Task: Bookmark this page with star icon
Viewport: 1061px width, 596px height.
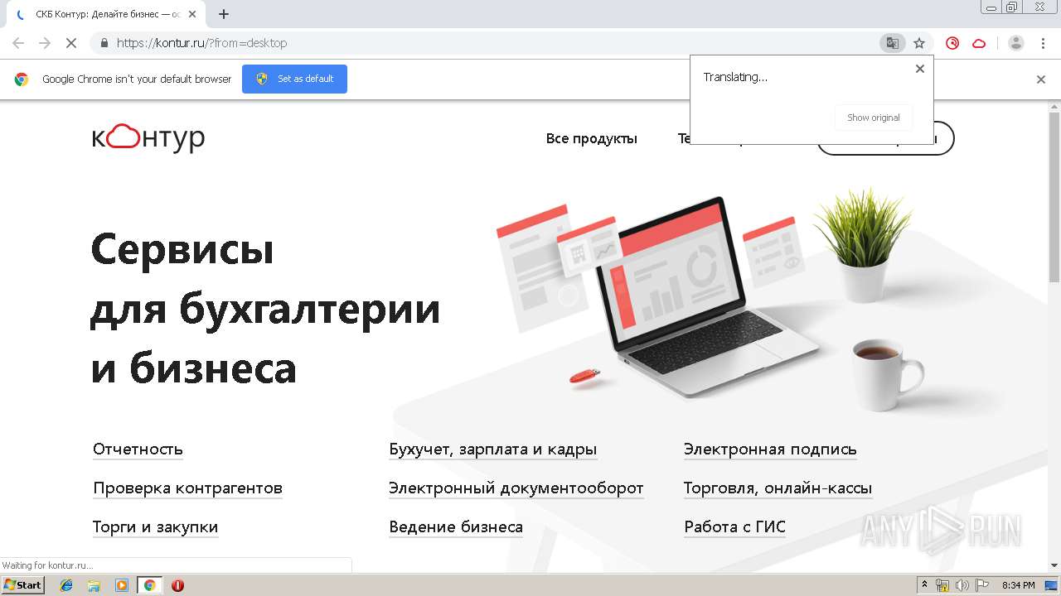Action: (919, 43)
